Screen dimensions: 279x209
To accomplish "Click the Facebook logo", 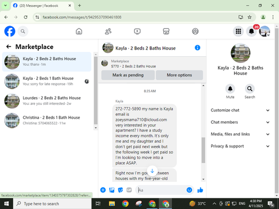I will (9, 31).
